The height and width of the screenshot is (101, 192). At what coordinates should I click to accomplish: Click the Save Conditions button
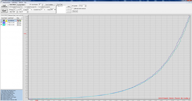coord(49,5)
